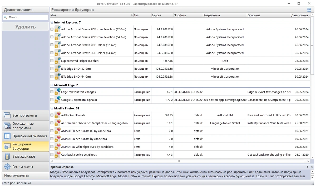Select the IObit developer cell
The image size is (316, 187).
point(225,61)
